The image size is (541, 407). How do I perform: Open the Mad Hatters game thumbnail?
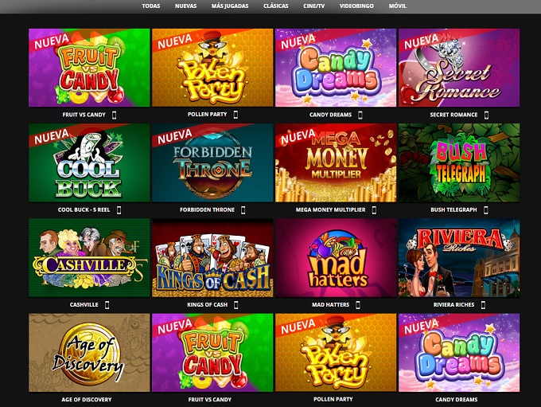pyautogui.click(x=336, y=258)
